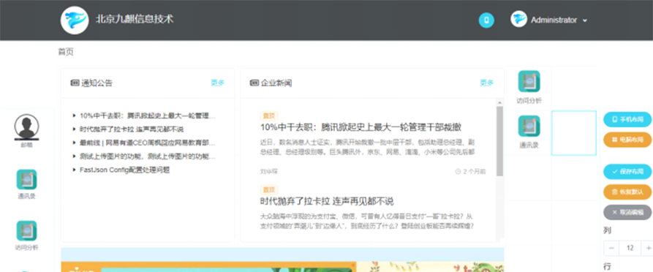
Task: Open 访问分析 icon in left sidebar
Action: point(26,231)
